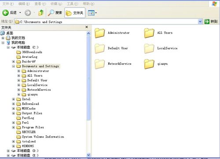Select the All Users folder icon
The height and width of the screenshot is (159, 220).
click(x=149, y=33)
